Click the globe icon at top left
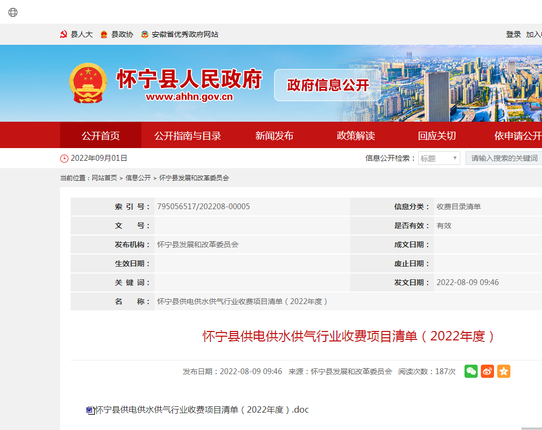 click(13, 12)
